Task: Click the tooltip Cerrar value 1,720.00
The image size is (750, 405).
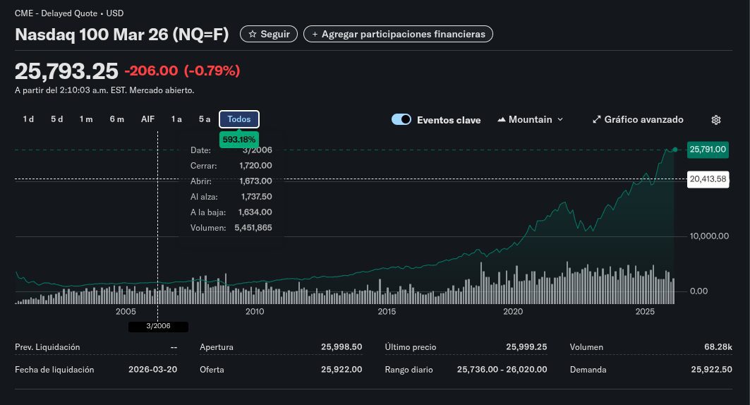Action: click(x=255, y=165)
